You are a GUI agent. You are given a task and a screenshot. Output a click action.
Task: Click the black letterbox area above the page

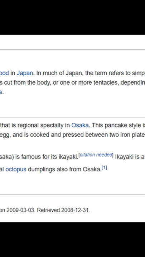[72, 17]
